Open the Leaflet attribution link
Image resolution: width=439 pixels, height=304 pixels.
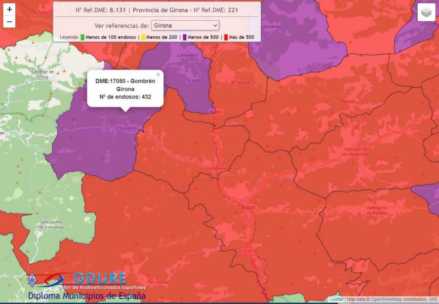pos(336,299)
